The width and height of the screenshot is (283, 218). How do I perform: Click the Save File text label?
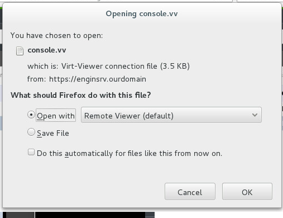[53, 134]
